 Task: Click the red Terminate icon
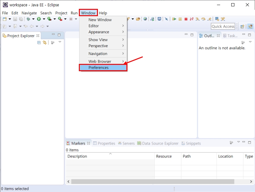[x=186, y=19]
